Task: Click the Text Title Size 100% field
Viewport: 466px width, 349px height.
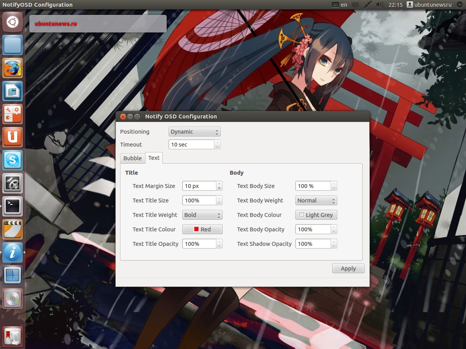Action: tap(199, 200)
